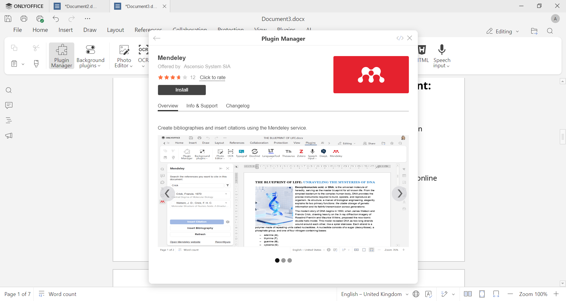Zoom out with minus button
Viewport: 566px width, 301px height.
click(510, 294)
